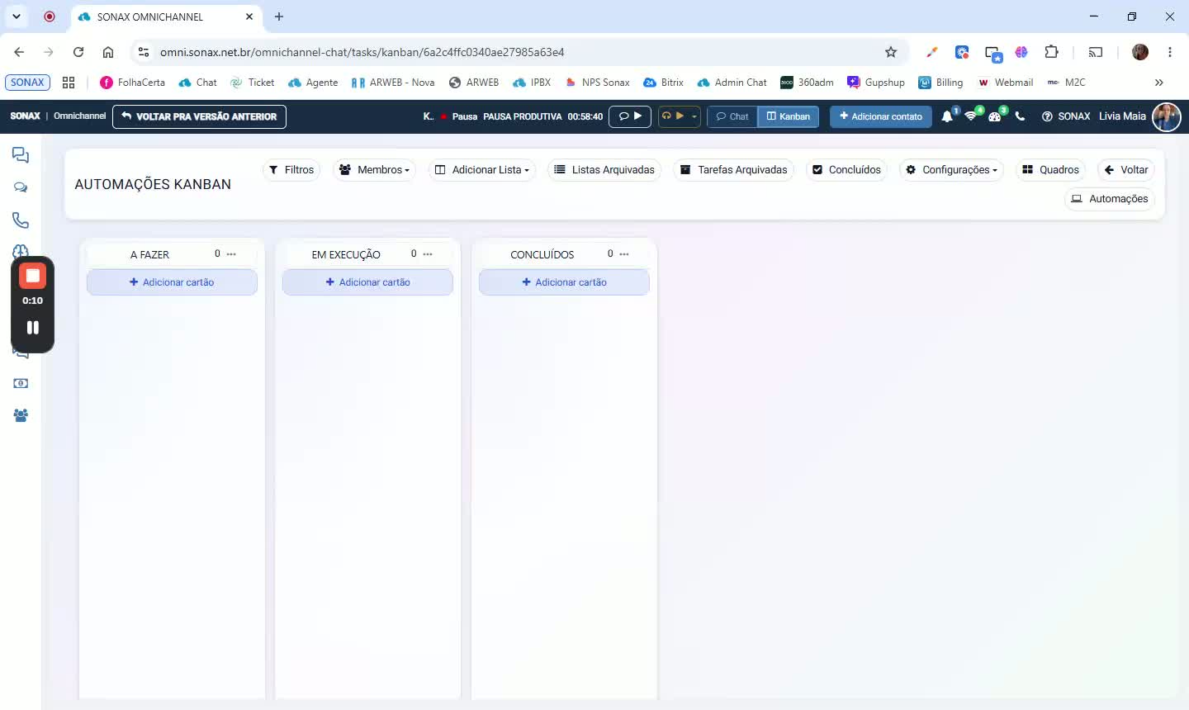Click the phone icon in top bar
Image resolution: width=1189 pixels, height=710 pixels.
(x=1021, y=116)
